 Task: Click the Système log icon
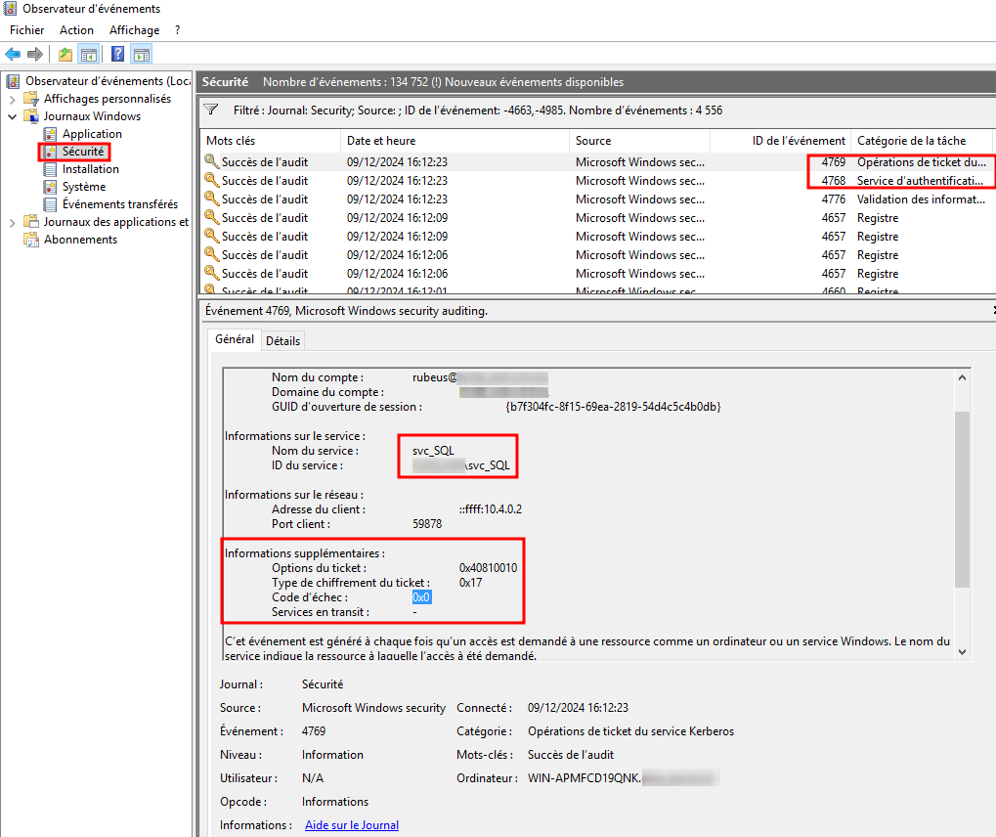pyautogui.click(x=50, y=187)
